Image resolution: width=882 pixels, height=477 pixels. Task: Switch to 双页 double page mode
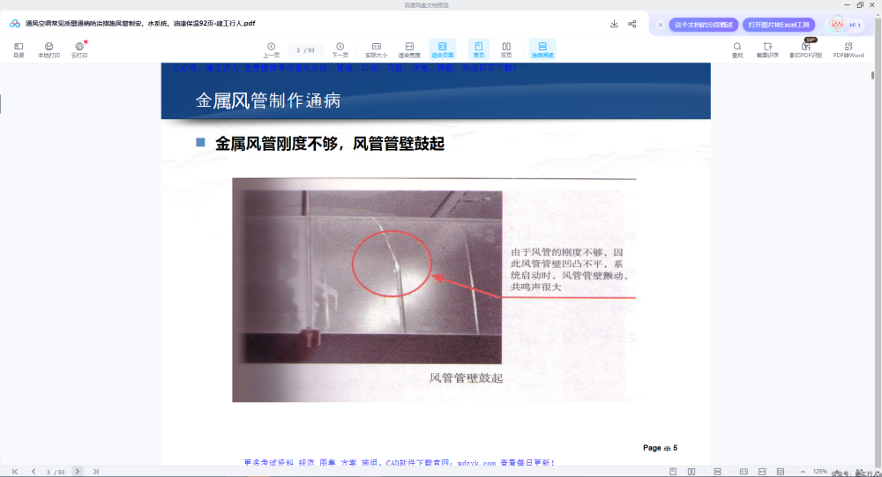tap(506, 49)
